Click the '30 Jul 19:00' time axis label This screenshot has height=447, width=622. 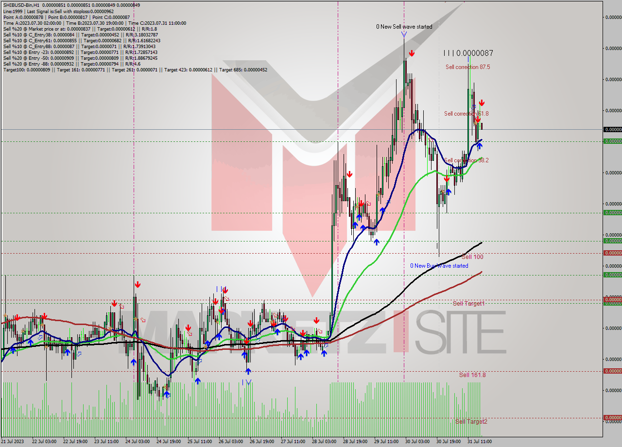(449, 442)
